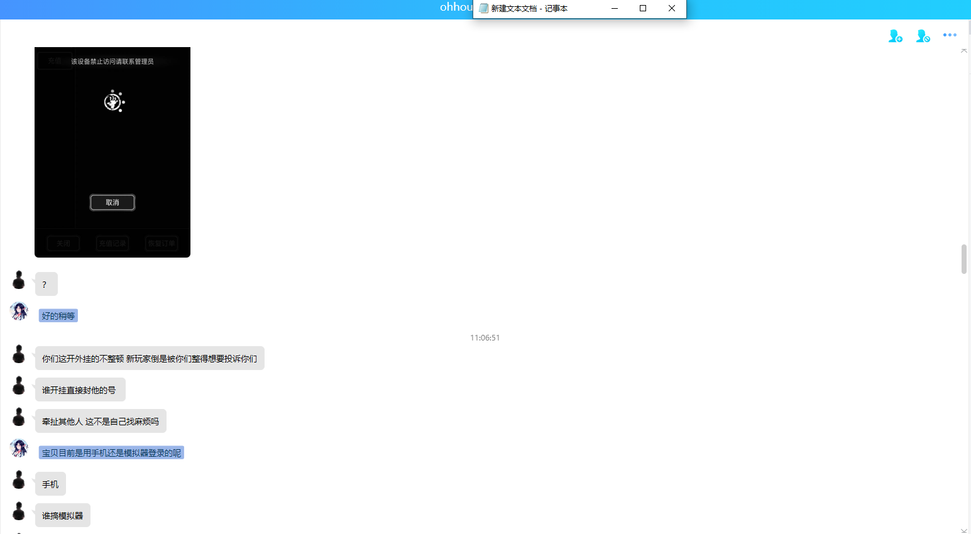The height and width of the screenshot is (534, 971).
Task: Select the "?" message bubble
Action: [47, 284]
